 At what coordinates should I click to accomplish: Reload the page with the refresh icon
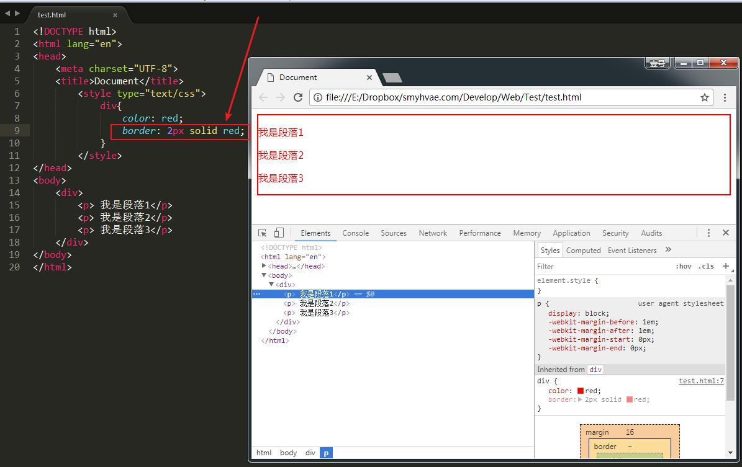click(x=297, y=97)
